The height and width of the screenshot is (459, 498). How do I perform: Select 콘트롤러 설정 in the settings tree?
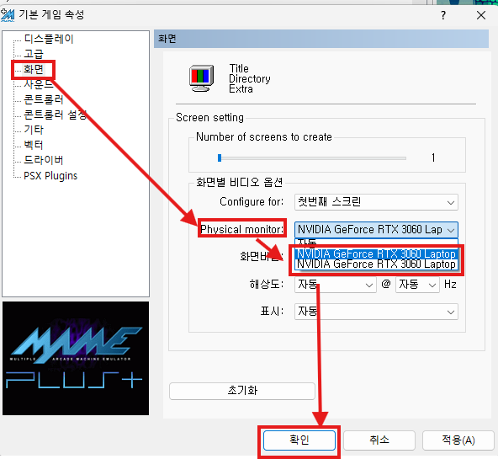coord(55,115)
